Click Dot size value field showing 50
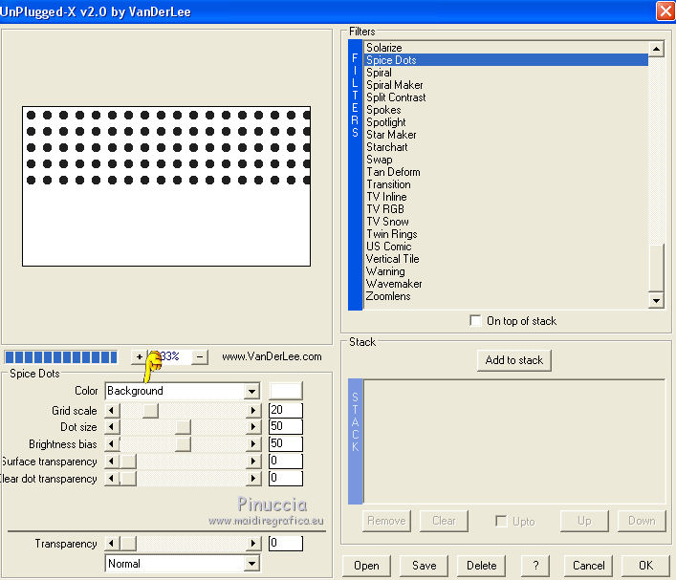 point(285,427)
